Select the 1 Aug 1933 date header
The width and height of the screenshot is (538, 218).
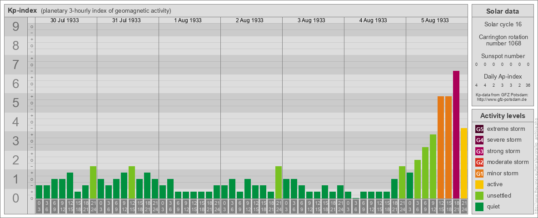click(x=188, y=20)
